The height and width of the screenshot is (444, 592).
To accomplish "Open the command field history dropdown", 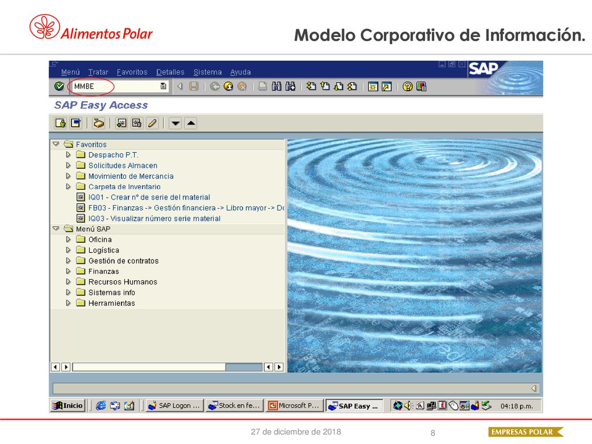I will pos(164,87).
